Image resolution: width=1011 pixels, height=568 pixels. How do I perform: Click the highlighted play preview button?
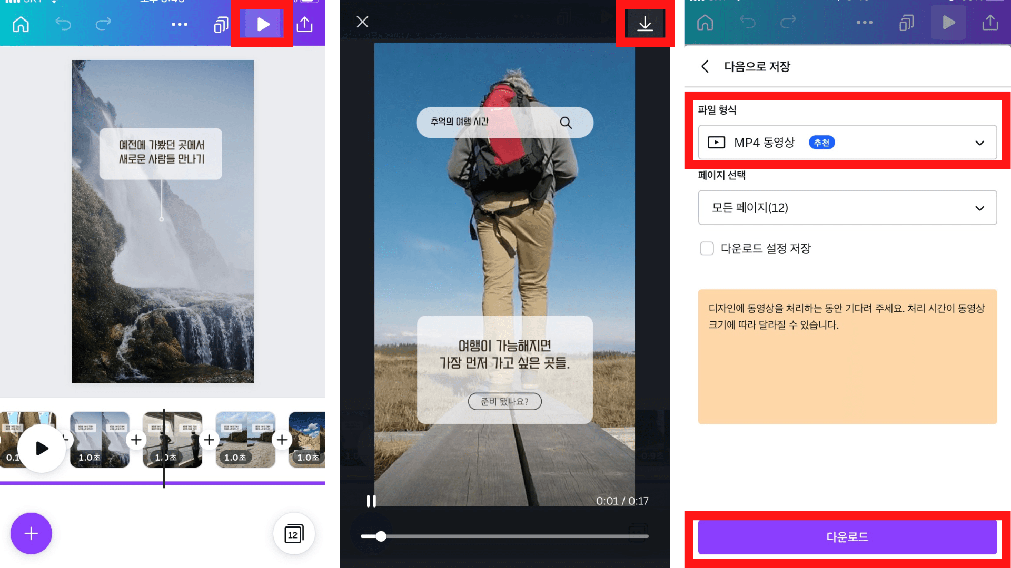(263, 24)
